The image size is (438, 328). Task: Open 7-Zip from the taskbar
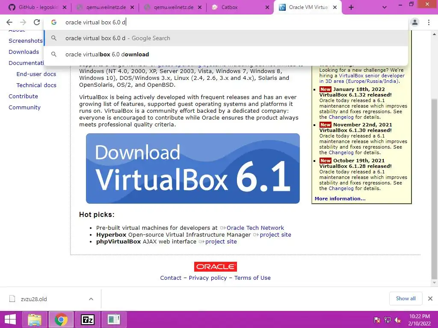pos(87,319)
